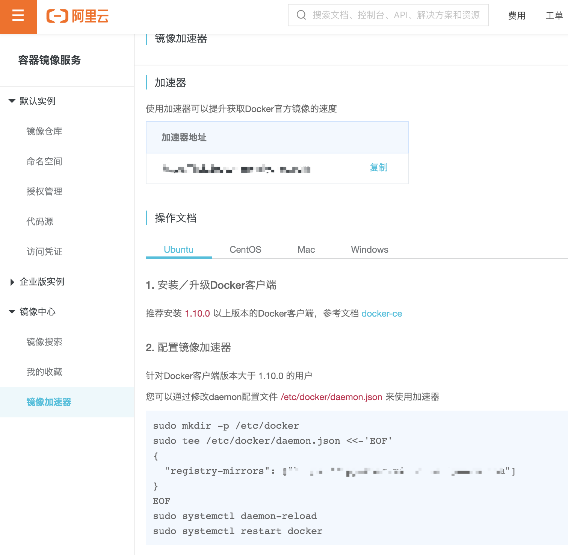This screenshot has height=555, width=568.
Task: Open the docker-ce documentation link
Action: (382, 314)
